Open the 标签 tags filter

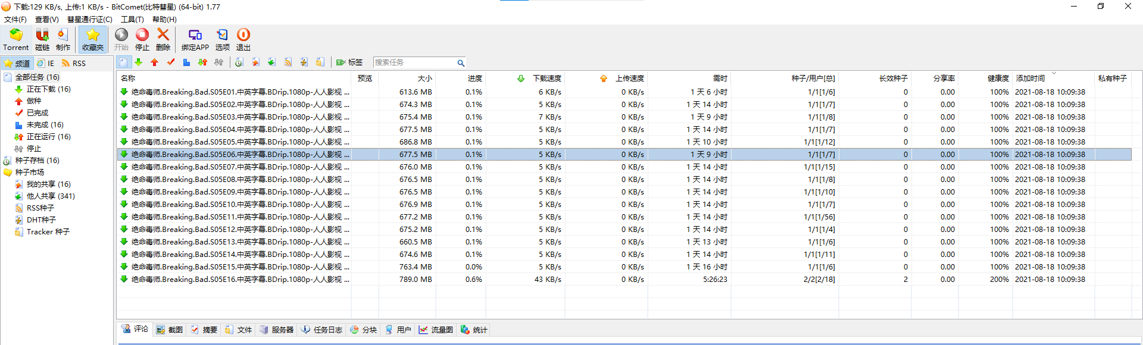[349, 62]
